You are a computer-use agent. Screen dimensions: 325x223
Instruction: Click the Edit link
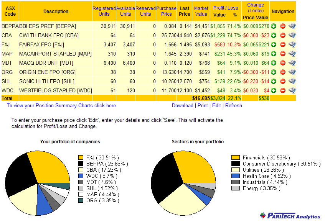click(x=216, y=106)
